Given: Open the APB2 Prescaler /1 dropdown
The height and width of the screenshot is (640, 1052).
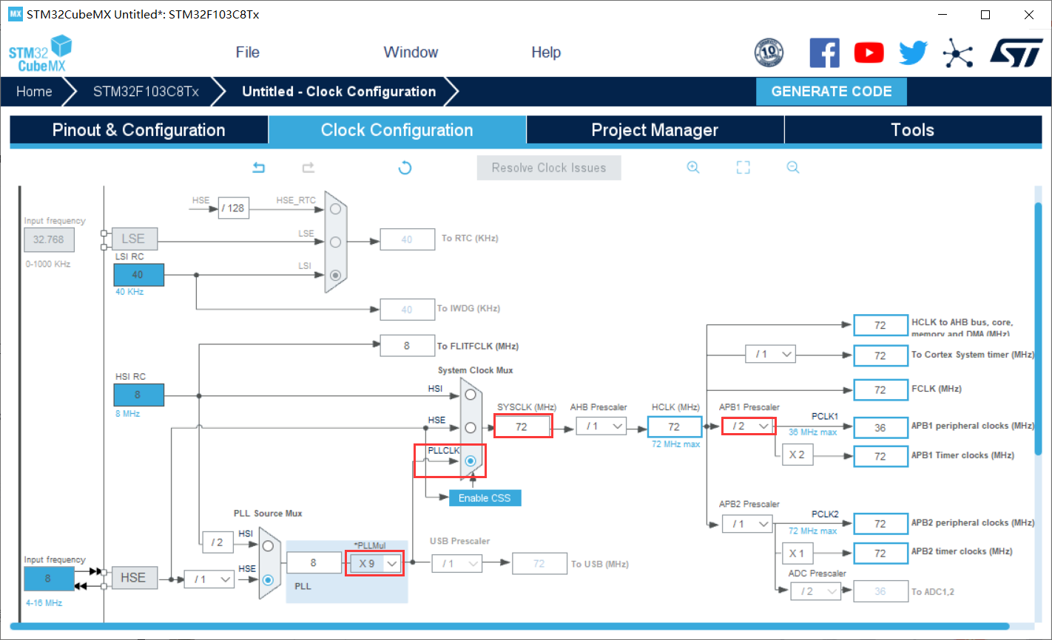Looking at the screenshot, I should [x=748, y=524].
